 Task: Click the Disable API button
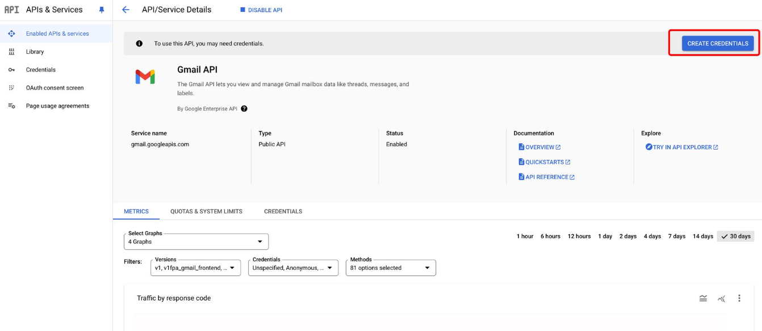pyautogui.click(x=261, y=10)
